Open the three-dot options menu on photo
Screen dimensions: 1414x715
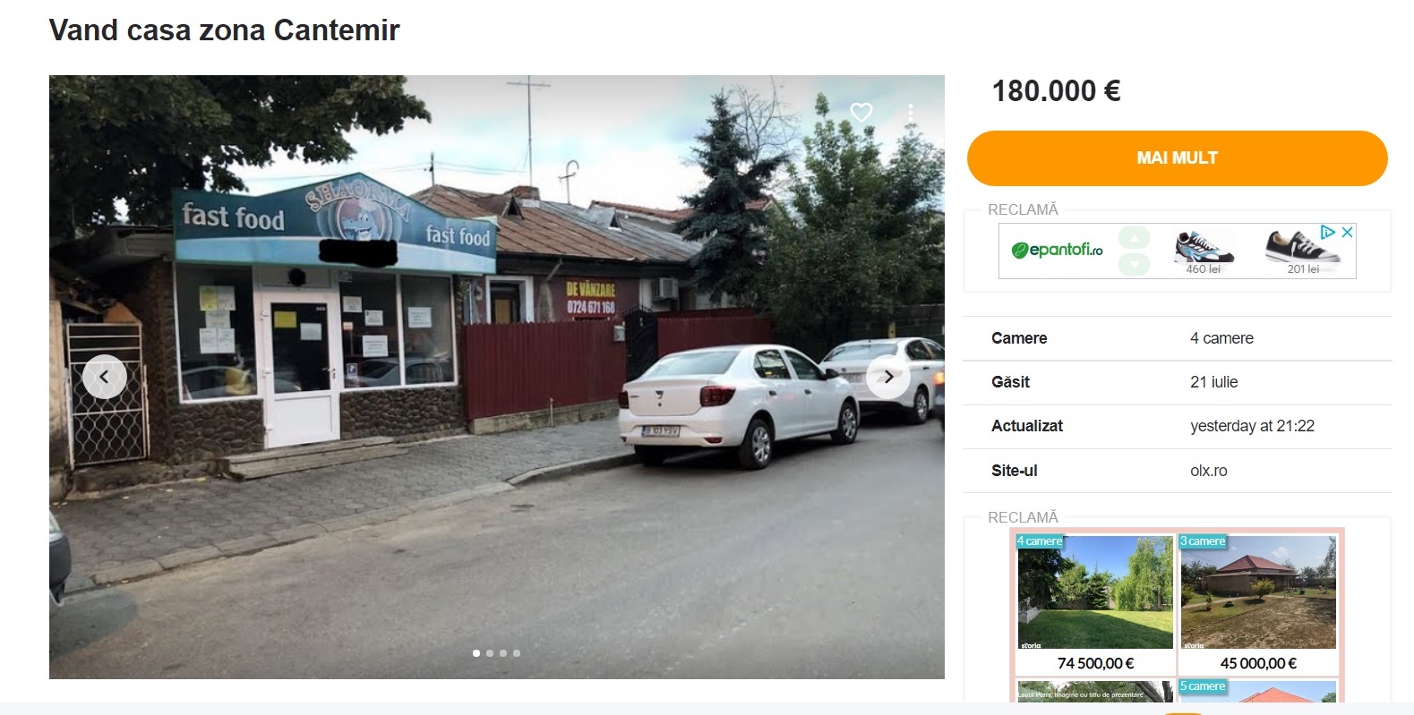click(911, 113)
